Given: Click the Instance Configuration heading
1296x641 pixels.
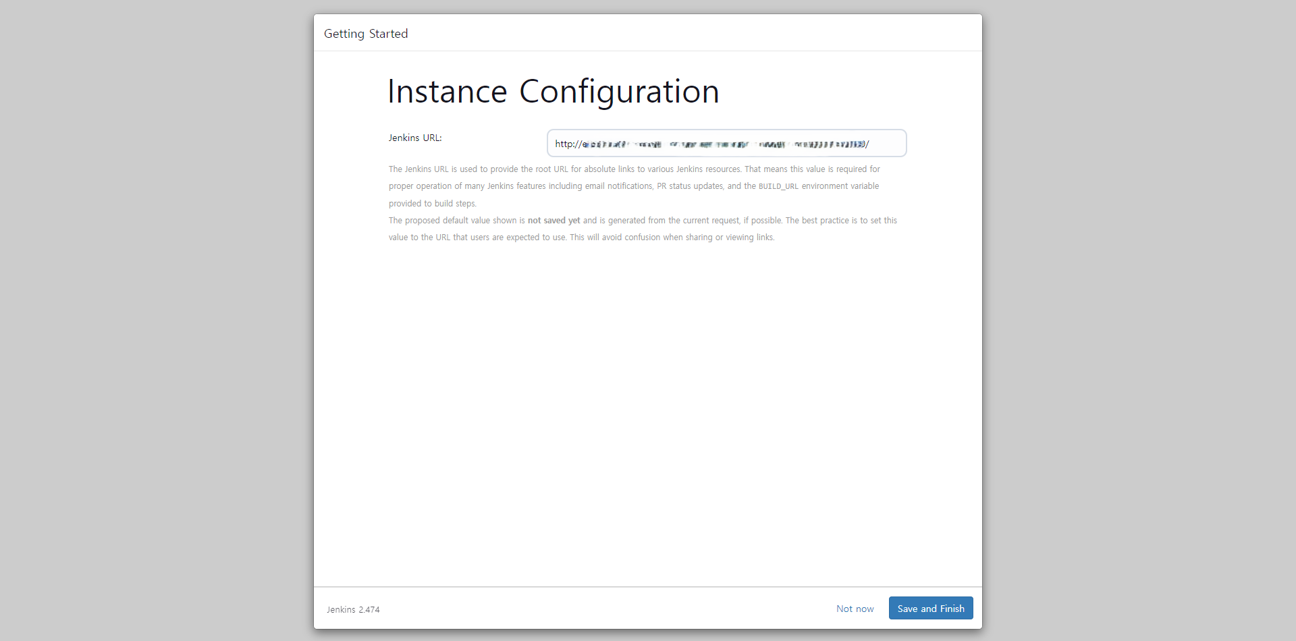Looking at the screenshot, I should [x=553, y=92].
